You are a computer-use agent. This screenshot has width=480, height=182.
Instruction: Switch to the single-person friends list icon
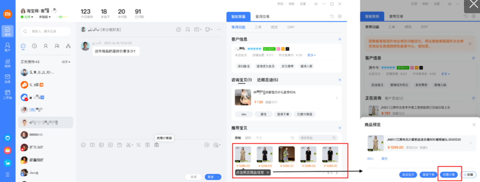(46, 46)
